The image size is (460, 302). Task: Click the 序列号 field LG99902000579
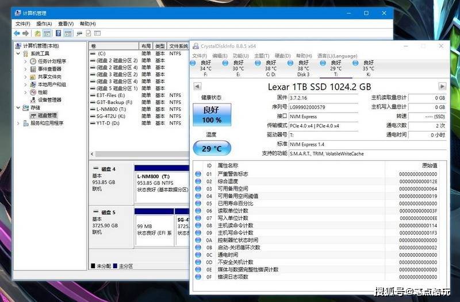324,107
